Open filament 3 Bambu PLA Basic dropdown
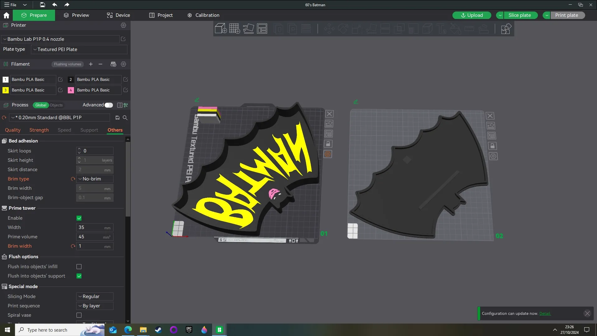The height and width of the screenshot is (336, 597). point(33,90)
